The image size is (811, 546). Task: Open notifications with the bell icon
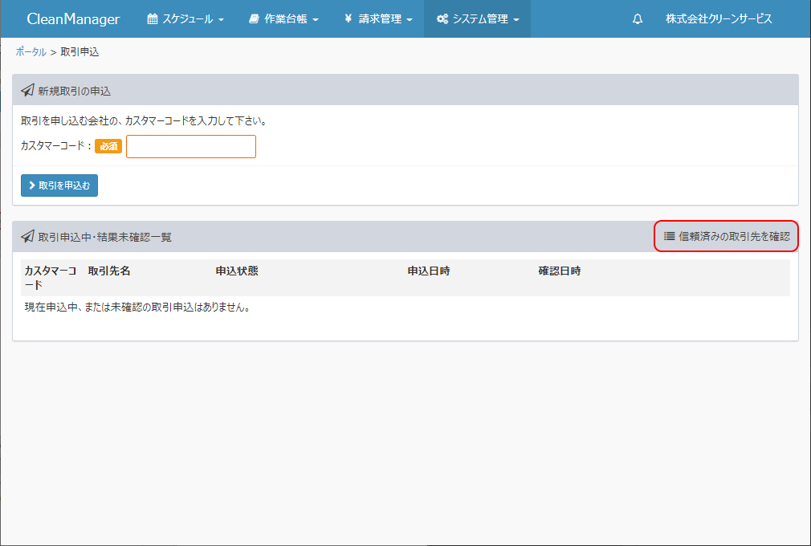pyautogui.click(x=638, y=19)
